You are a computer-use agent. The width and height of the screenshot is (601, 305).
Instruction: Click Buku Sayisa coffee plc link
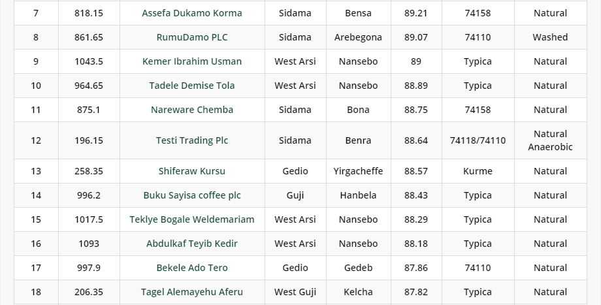pos(192,195)
